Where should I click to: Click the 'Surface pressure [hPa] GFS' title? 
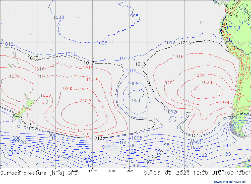tap(39, 173)
